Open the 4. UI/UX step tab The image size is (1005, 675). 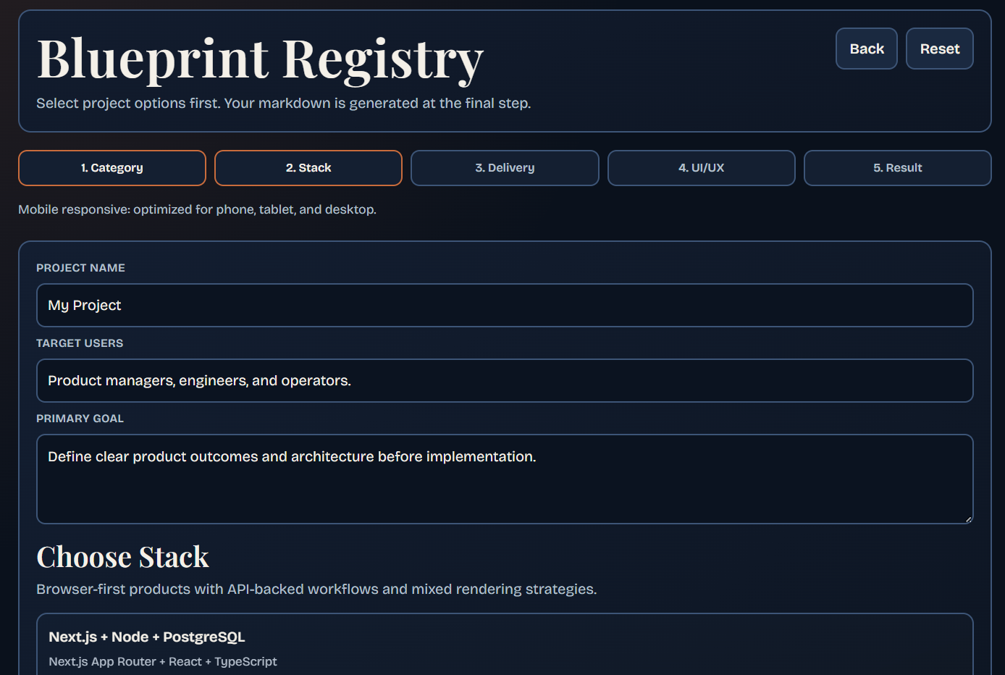[x=701, y=168]
